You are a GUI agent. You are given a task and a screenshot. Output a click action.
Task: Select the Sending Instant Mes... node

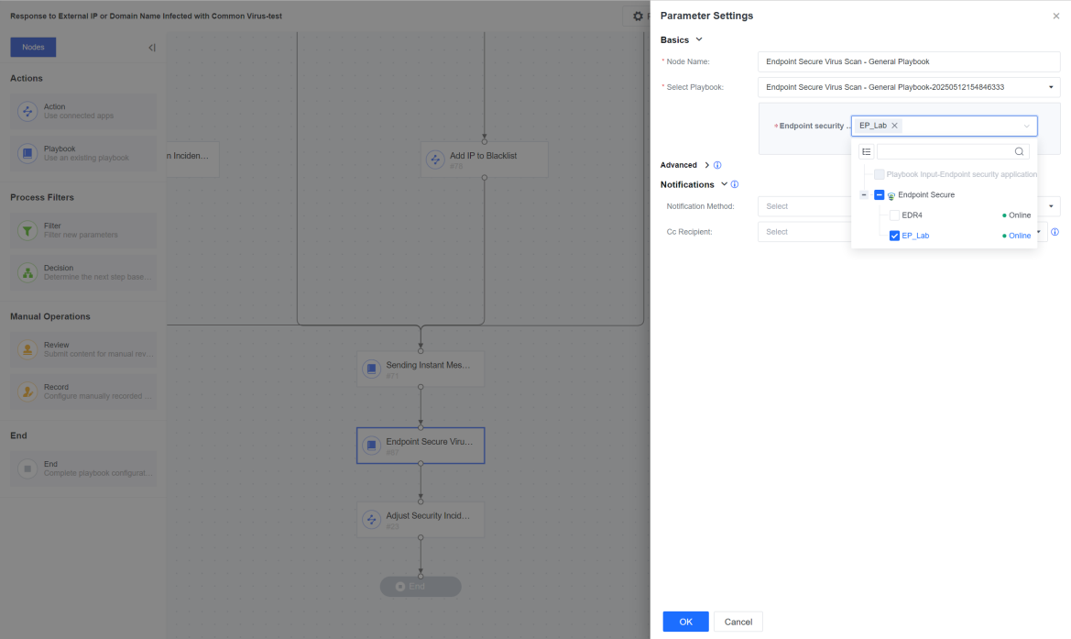(x=421, y=369)
